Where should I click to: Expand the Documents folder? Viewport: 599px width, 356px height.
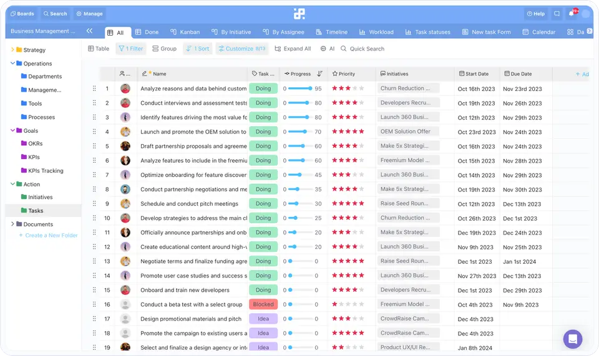(12, 224)
